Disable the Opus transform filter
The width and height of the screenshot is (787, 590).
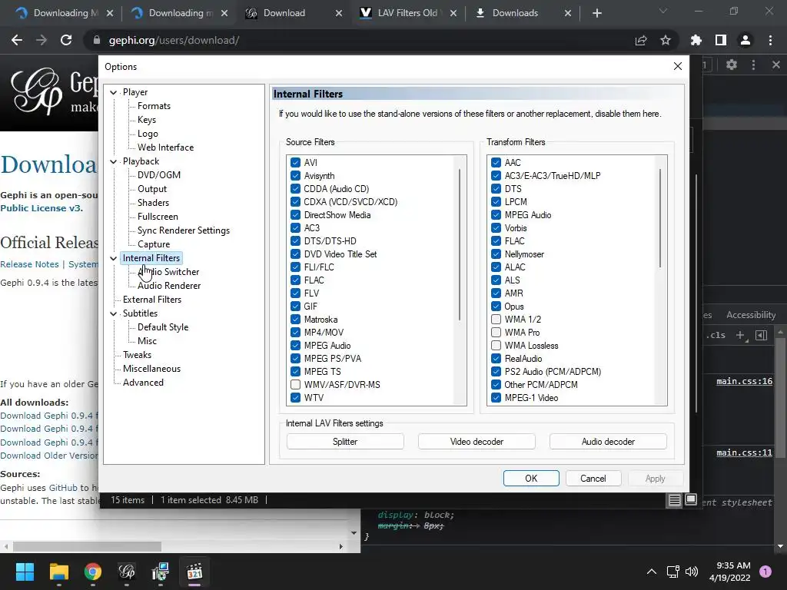click(x=496, y=306)
